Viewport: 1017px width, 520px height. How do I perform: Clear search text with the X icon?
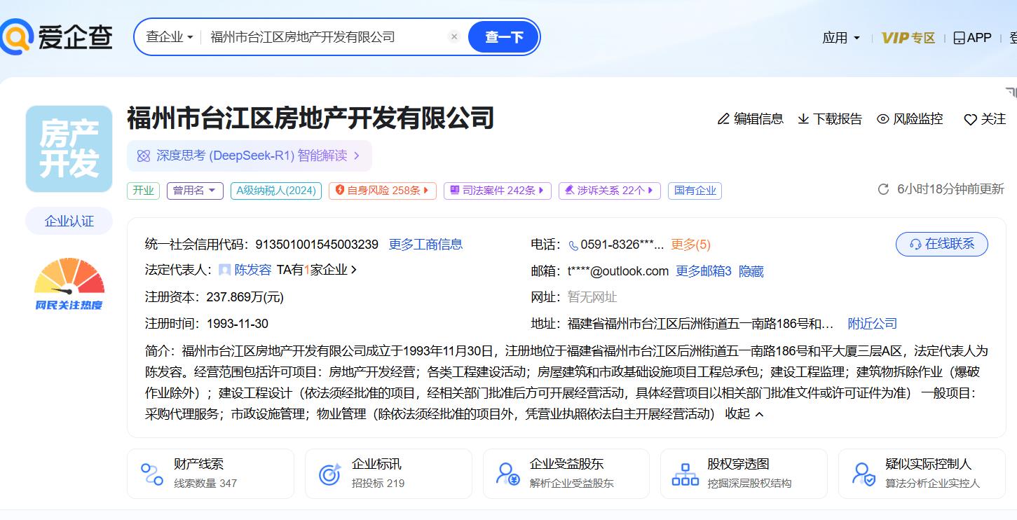454,37
